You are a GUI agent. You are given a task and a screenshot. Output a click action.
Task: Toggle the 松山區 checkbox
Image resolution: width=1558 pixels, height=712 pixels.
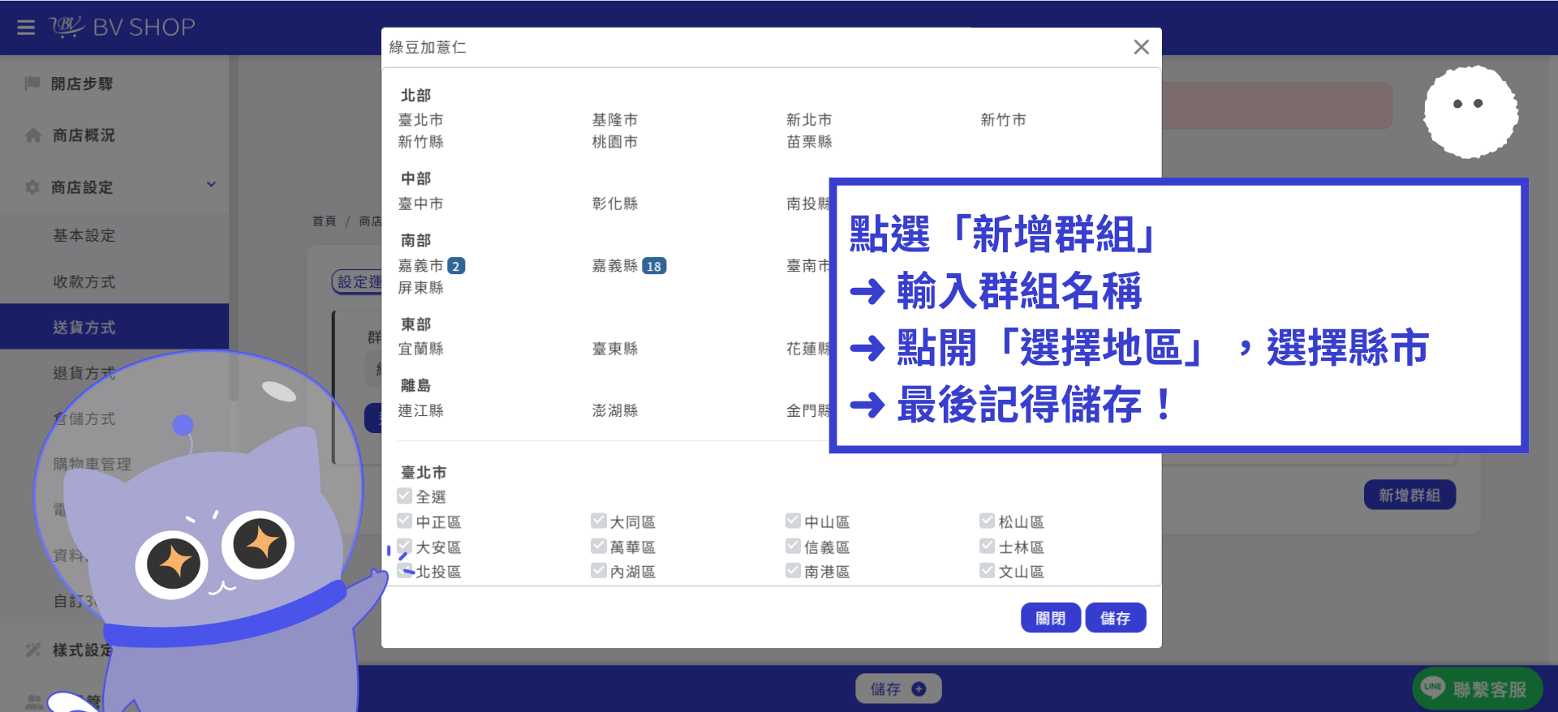point(987,521)
